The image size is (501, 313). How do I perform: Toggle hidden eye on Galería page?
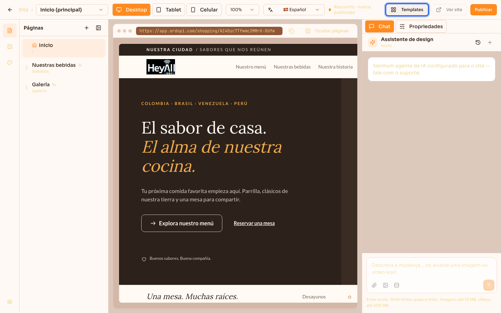54,85
